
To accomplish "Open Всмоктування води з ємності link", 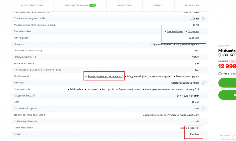I will (105, 76).
